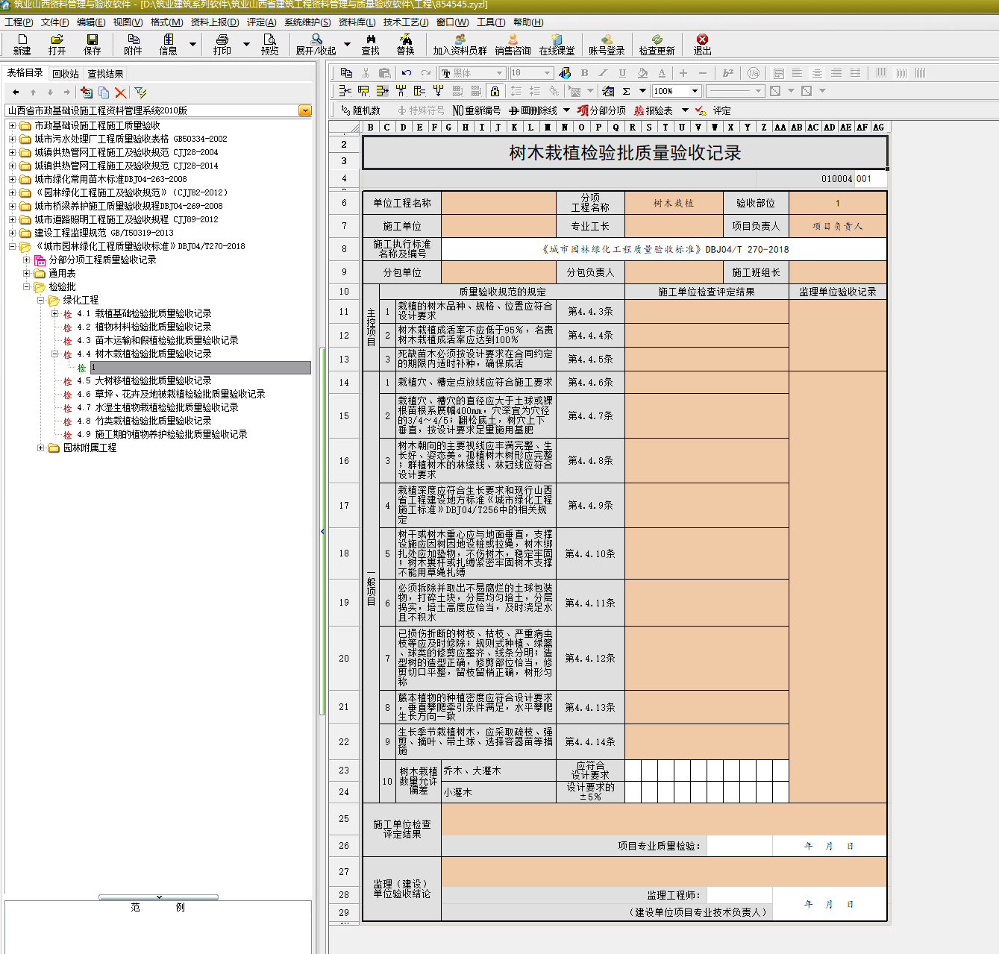Click the paste clipboard icon

pyautogui.click(x=385, y=72)
